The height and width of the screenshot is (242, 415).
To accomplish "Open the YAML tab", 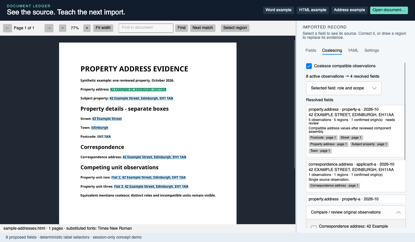I will click(x=353, y=50).
